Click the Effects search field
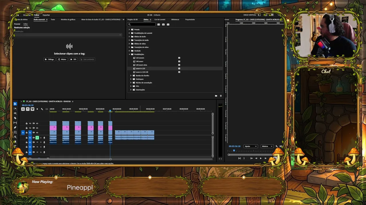366x205 pixels. [142, 24]
